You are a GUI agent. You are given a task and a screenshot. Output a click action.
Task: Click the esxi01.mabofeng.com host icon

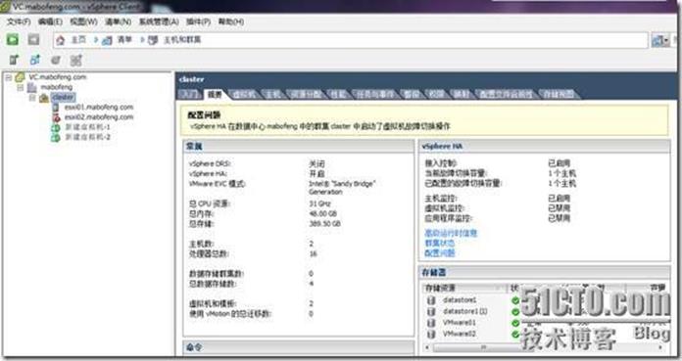(56, 107)
